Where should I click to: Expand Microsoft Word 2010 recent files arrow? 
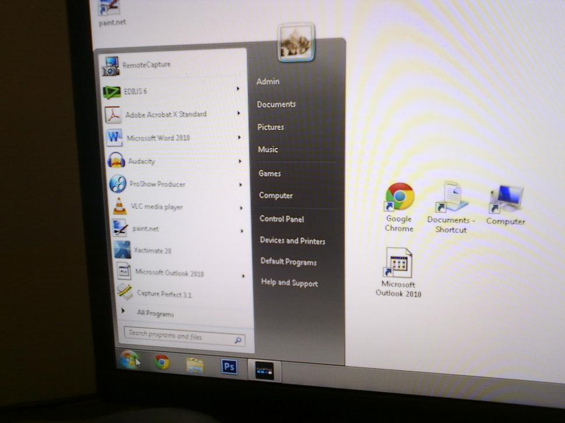239,137
